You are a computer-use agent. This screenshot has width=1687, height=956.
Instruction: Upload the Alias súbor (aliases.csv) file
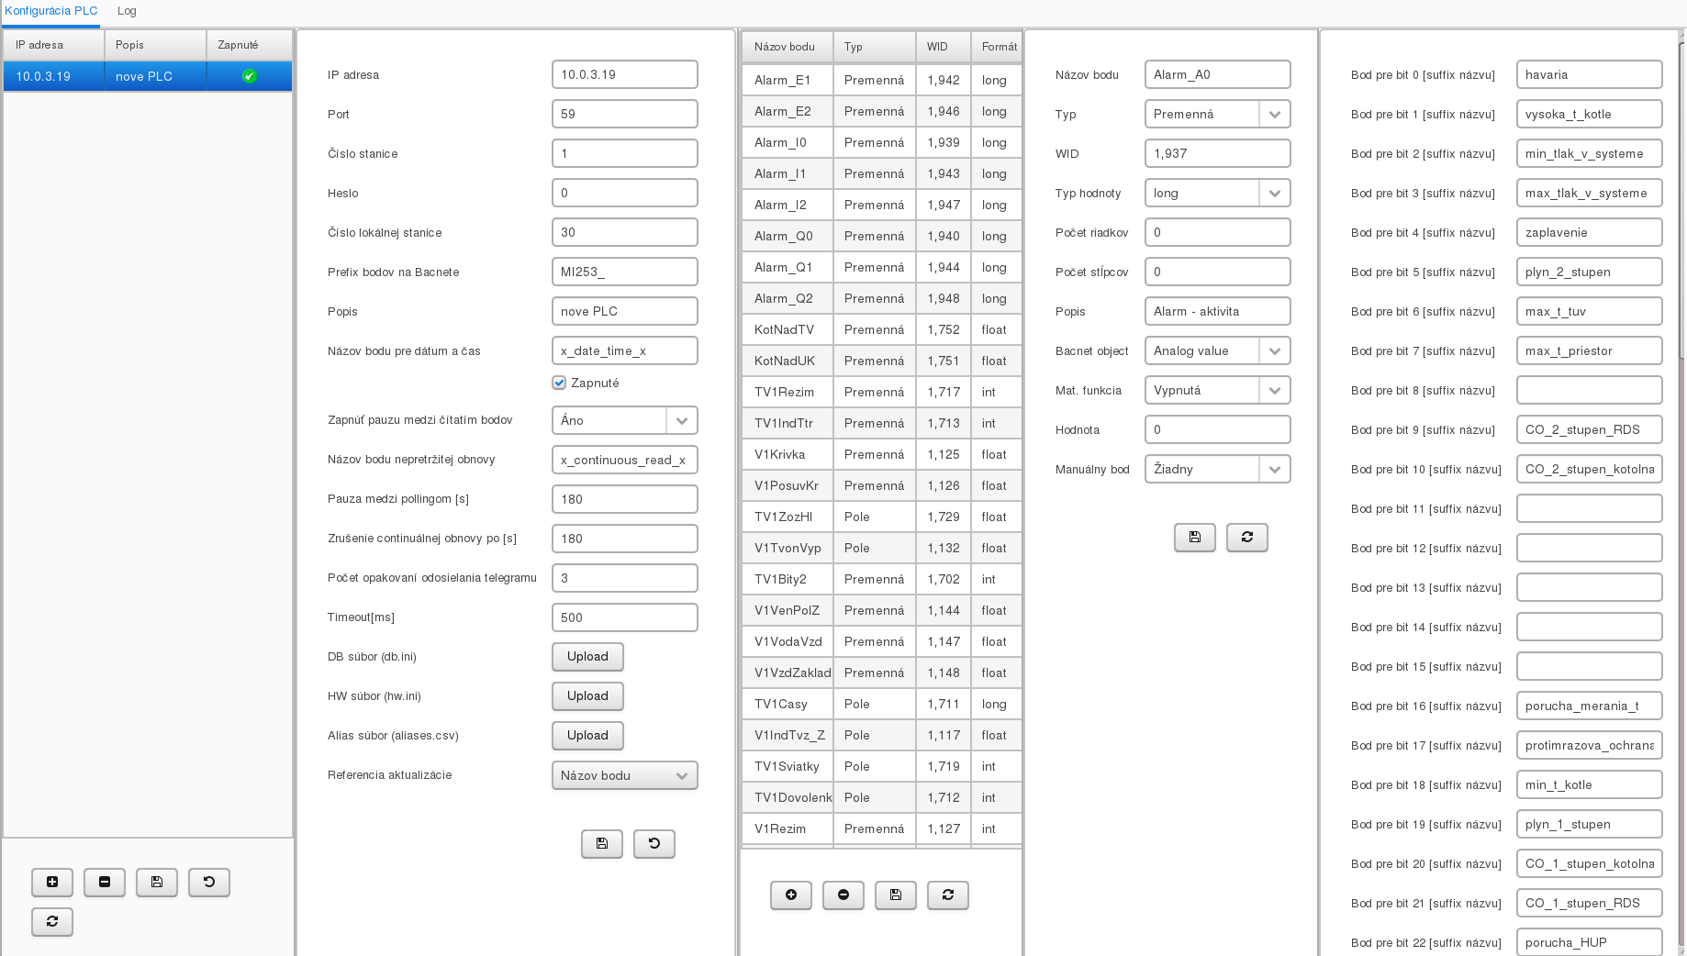(x=587, y=736)
